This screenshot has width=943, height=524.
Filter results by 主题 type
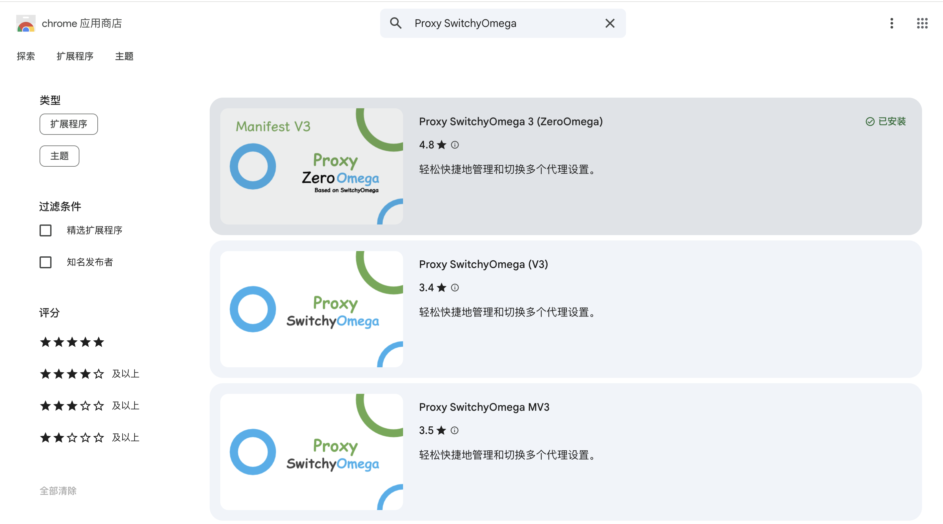(x=59, y=156)
